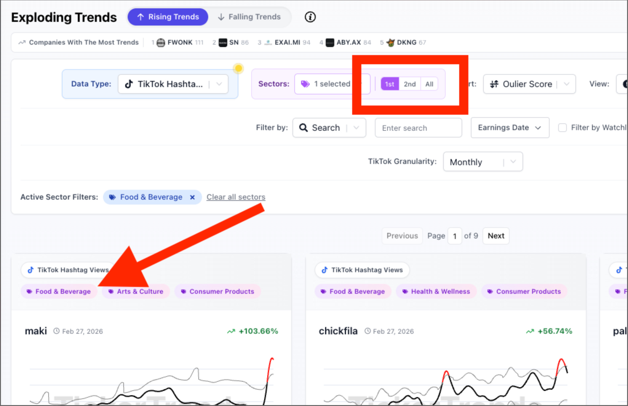Click the Clear all sectors link
Screen dimensions: 628x406
(236, 197)
